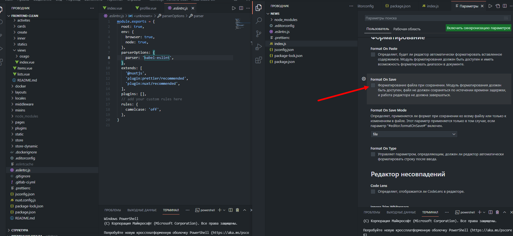The height and width of the screenshot is (236, 513).
Task: Open Extensions view in right window
Action: (259, 60)
